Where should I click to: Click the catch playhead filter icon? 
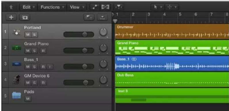point(118,7)
